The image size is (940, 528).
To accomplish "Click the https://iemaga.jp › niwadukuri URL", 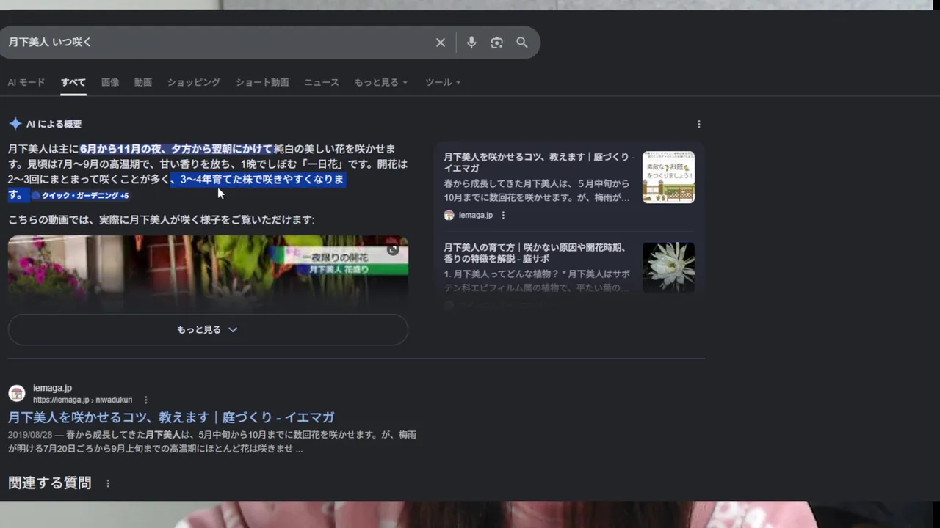I will pos(82,400).
